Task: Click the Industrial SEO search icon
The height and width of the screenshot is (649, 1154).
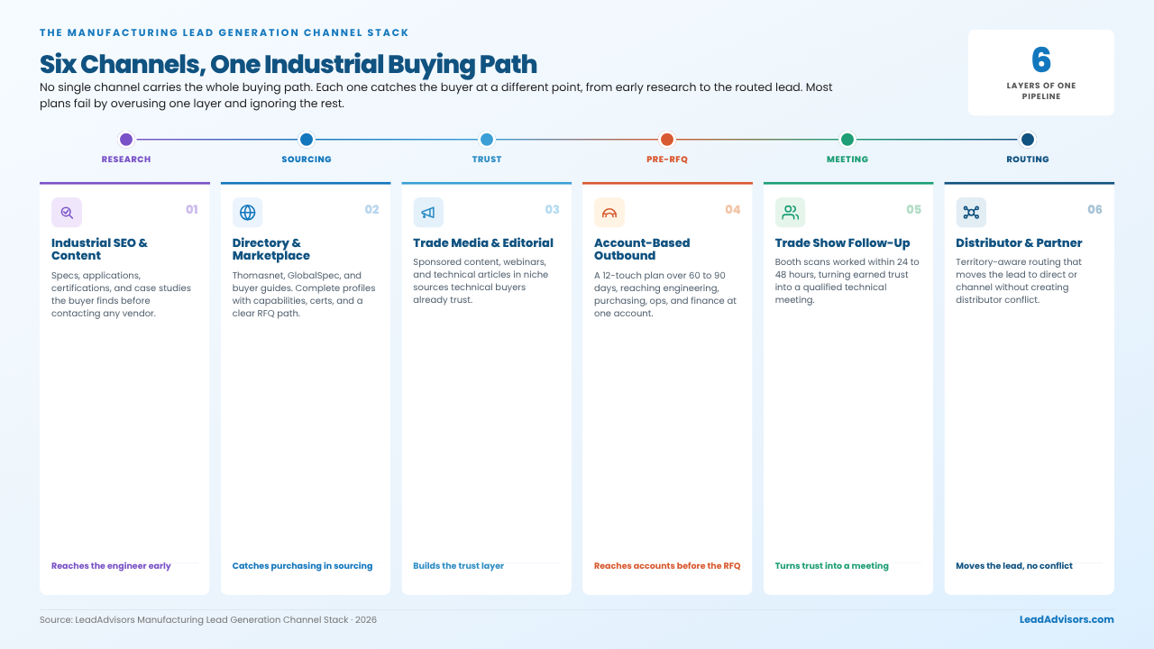Action: tap(67, 213)
